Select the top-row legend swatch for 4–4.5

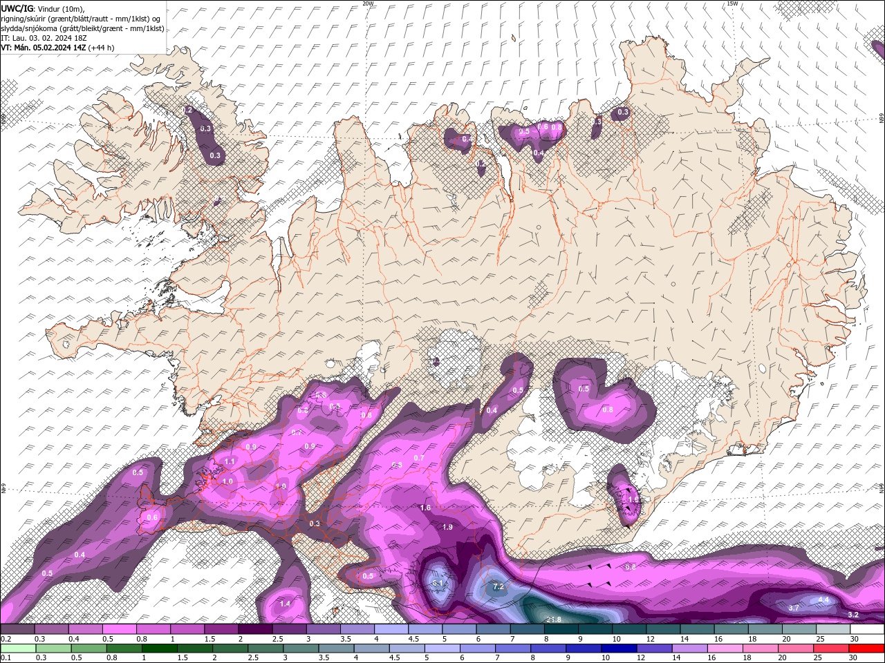(x=390, y=629)
